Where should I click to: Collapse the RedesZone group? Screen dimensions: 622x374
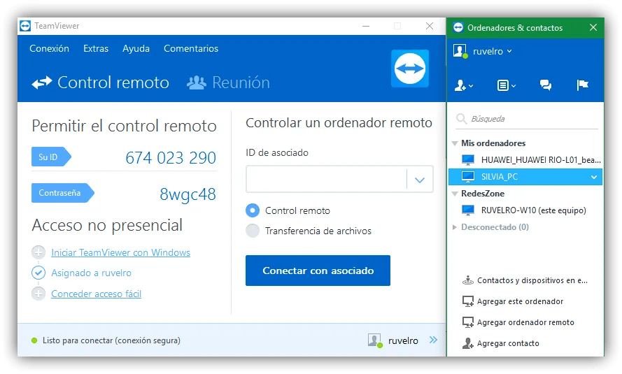tap(455, 194)
